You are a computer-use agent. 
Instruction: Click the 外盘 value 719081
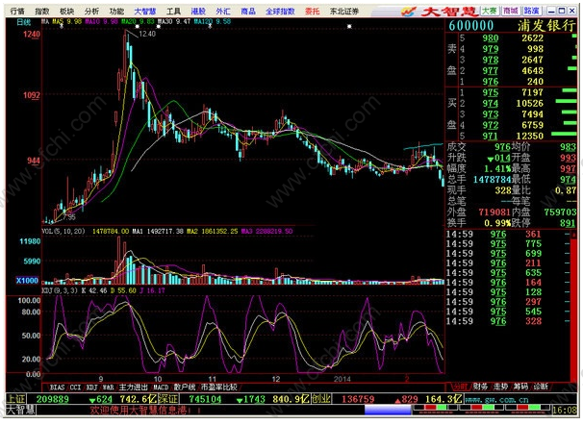[494, 212]
